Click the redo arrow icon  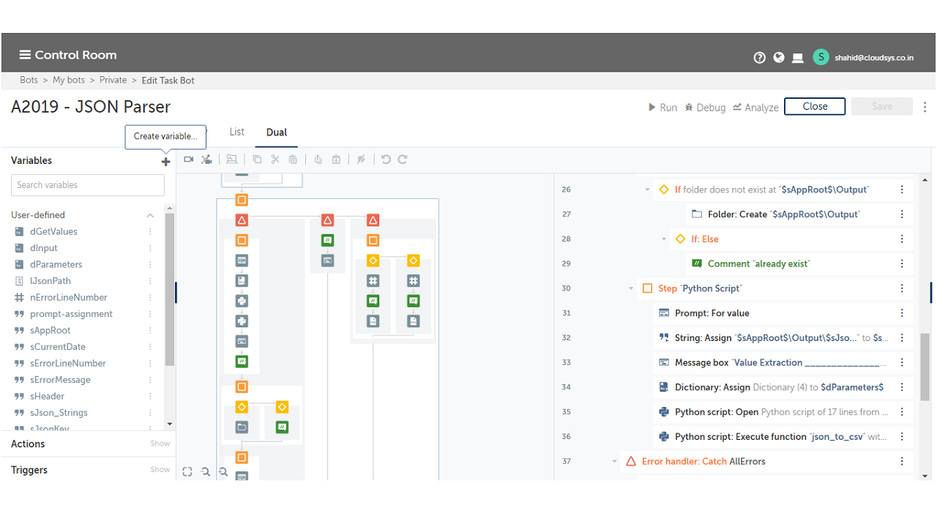click(403, 160)
